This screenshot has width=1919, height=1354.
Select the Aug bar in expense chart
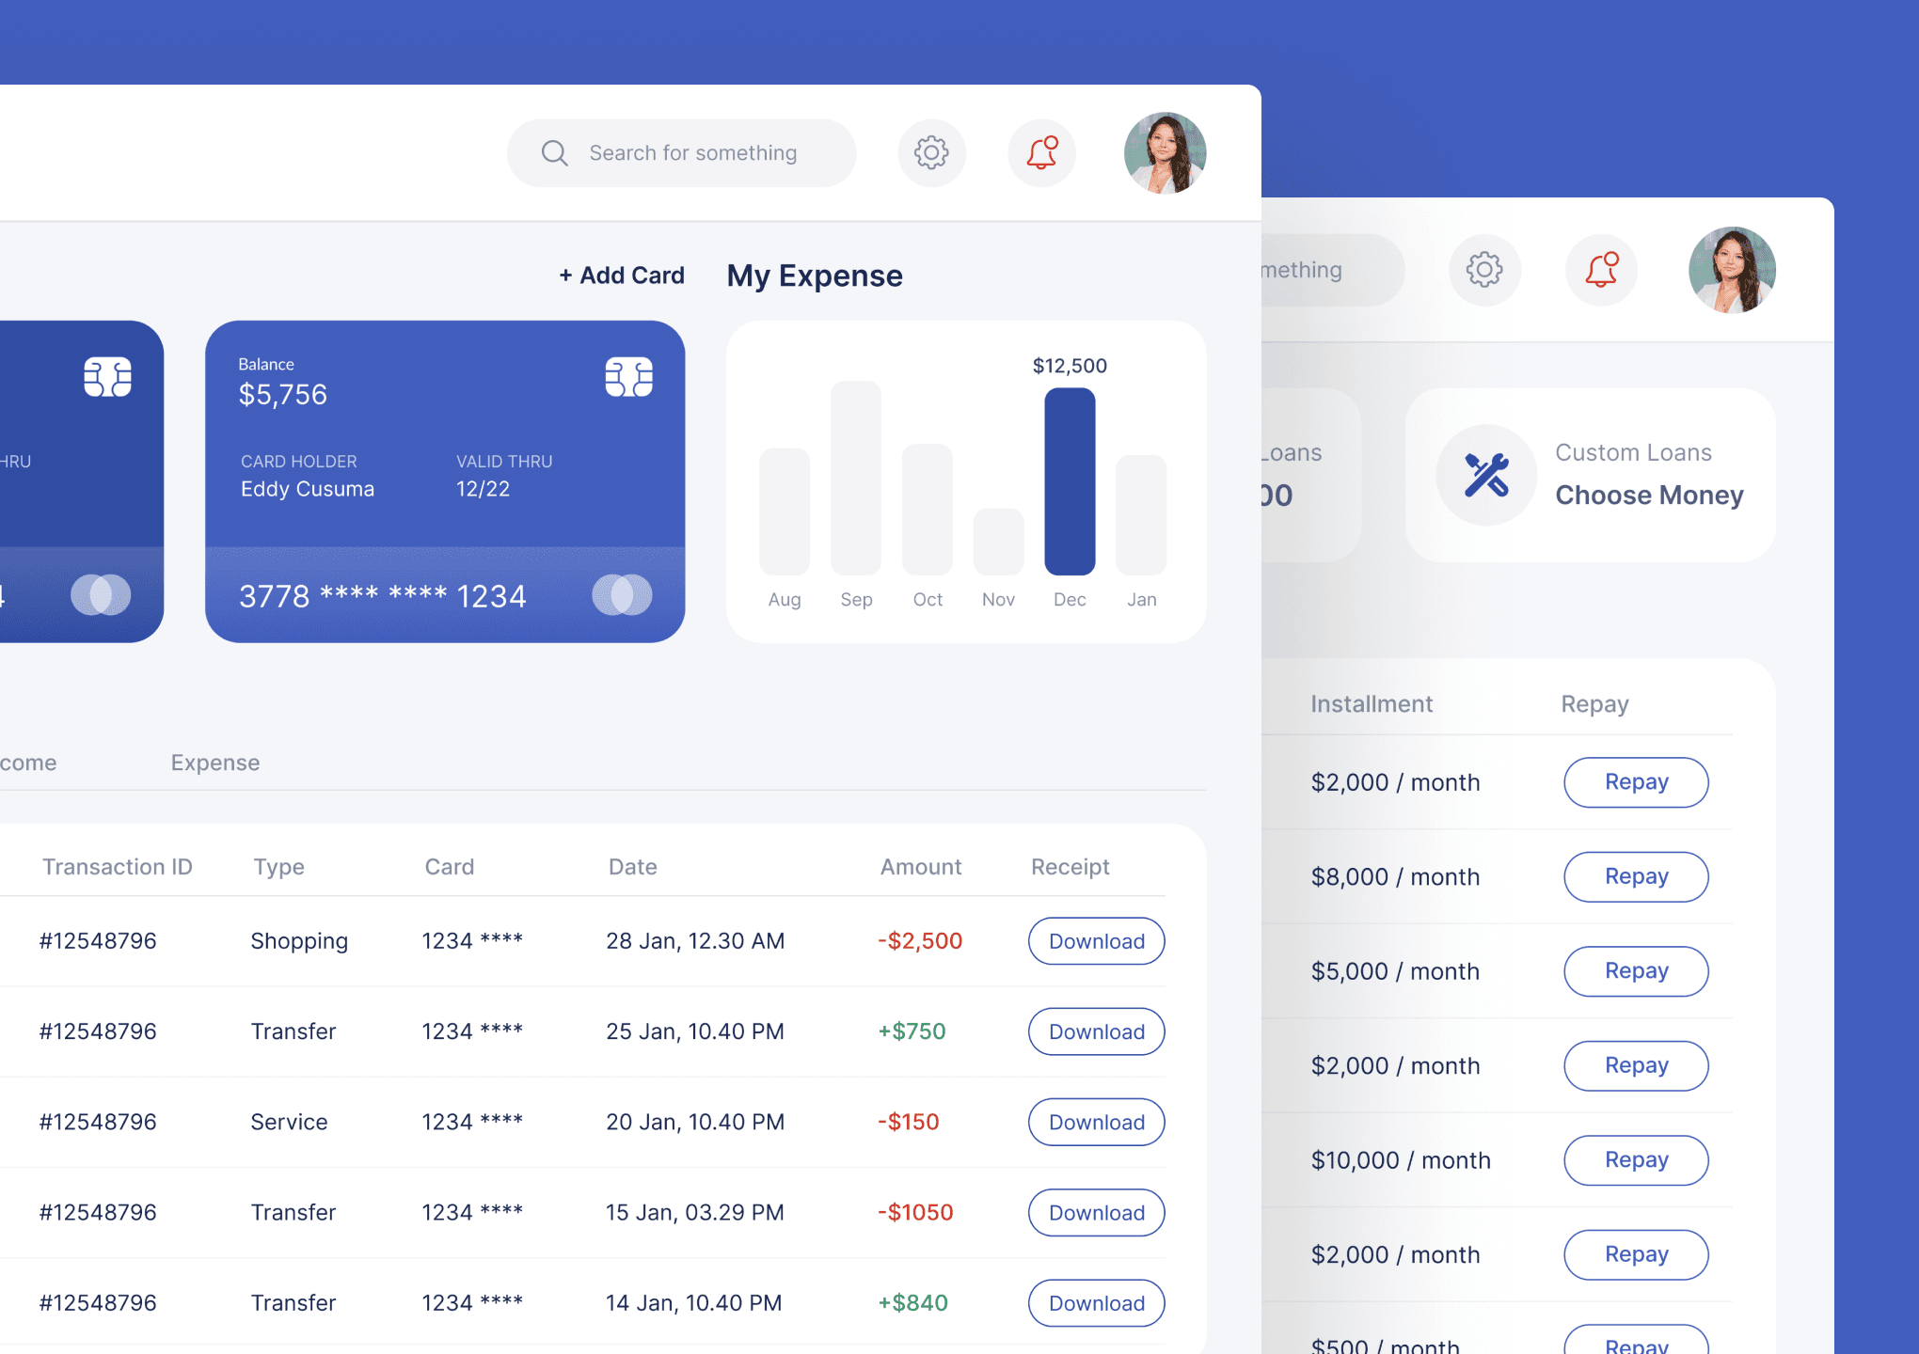(785, 512)
